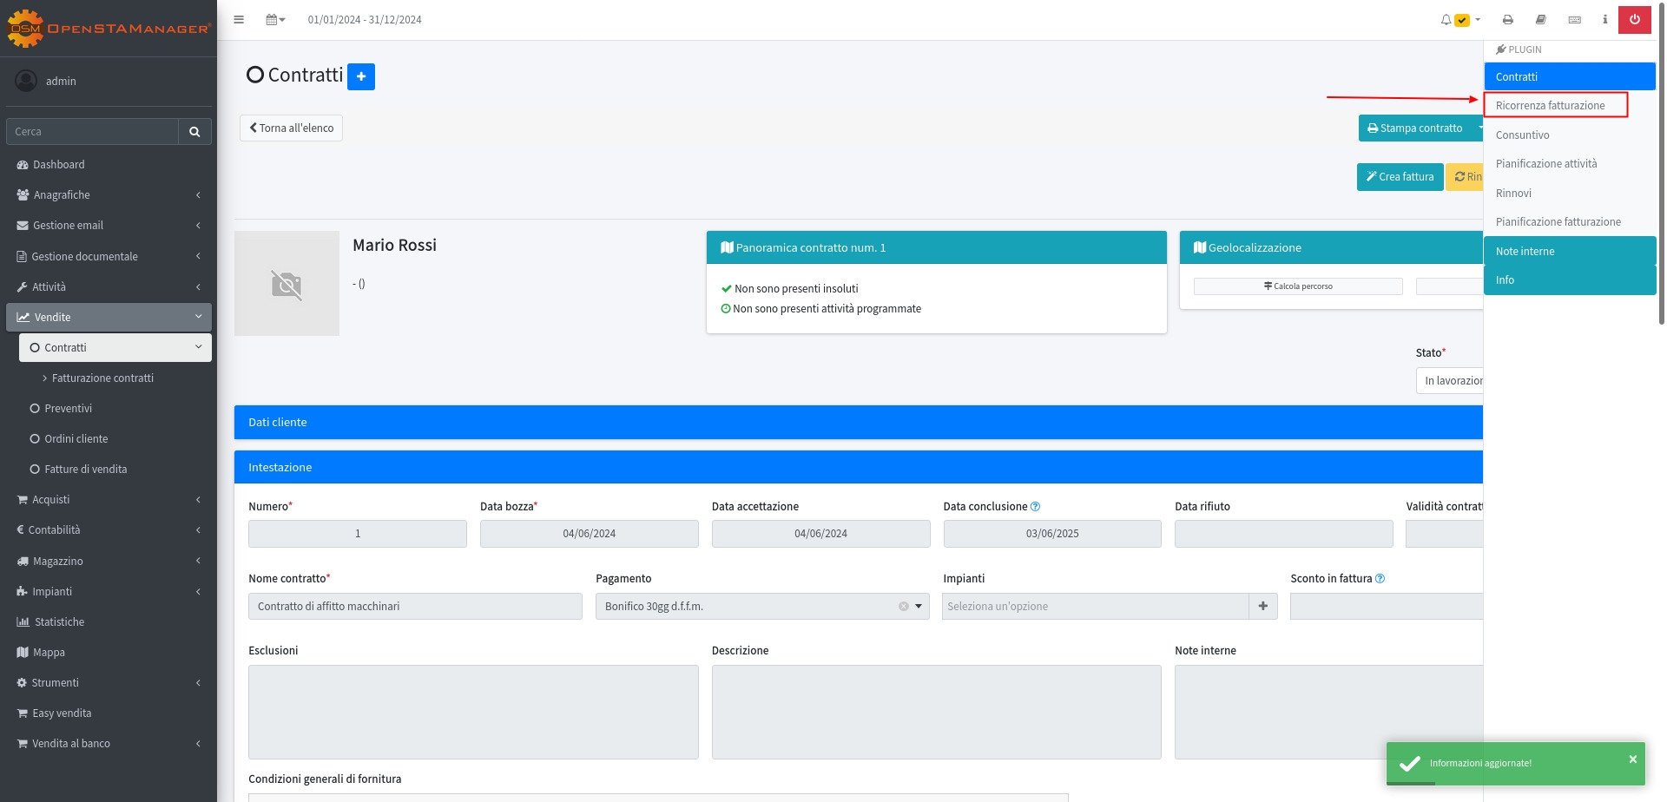
Task: Expand the Magazzino sidebar menu
Action: 109,562
